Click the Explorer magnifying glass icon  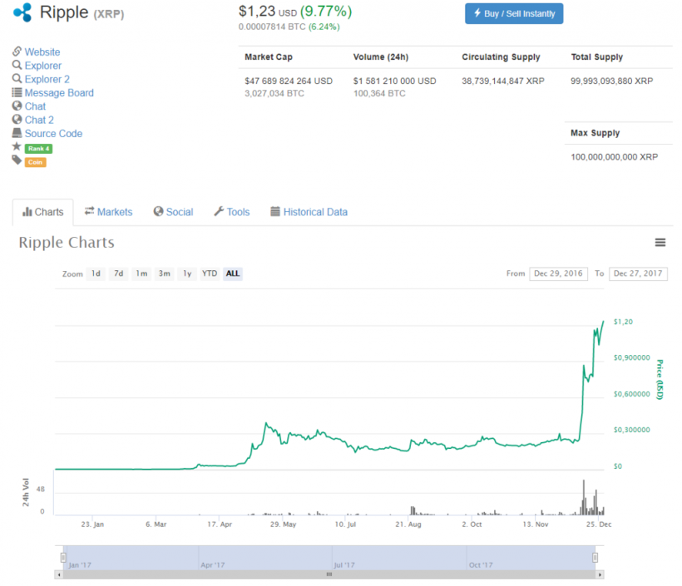tap(17, 65)
